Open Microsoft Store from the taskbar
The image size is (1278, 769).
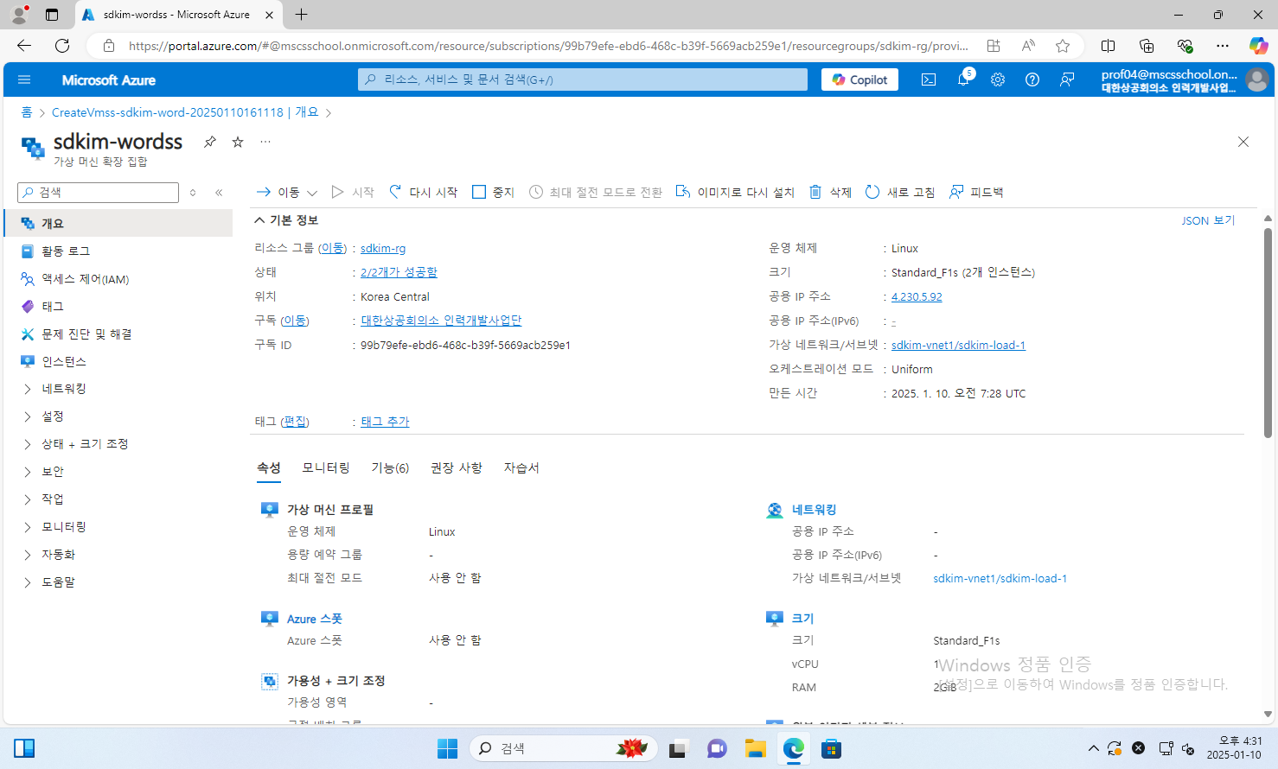(x=832, y=748)
